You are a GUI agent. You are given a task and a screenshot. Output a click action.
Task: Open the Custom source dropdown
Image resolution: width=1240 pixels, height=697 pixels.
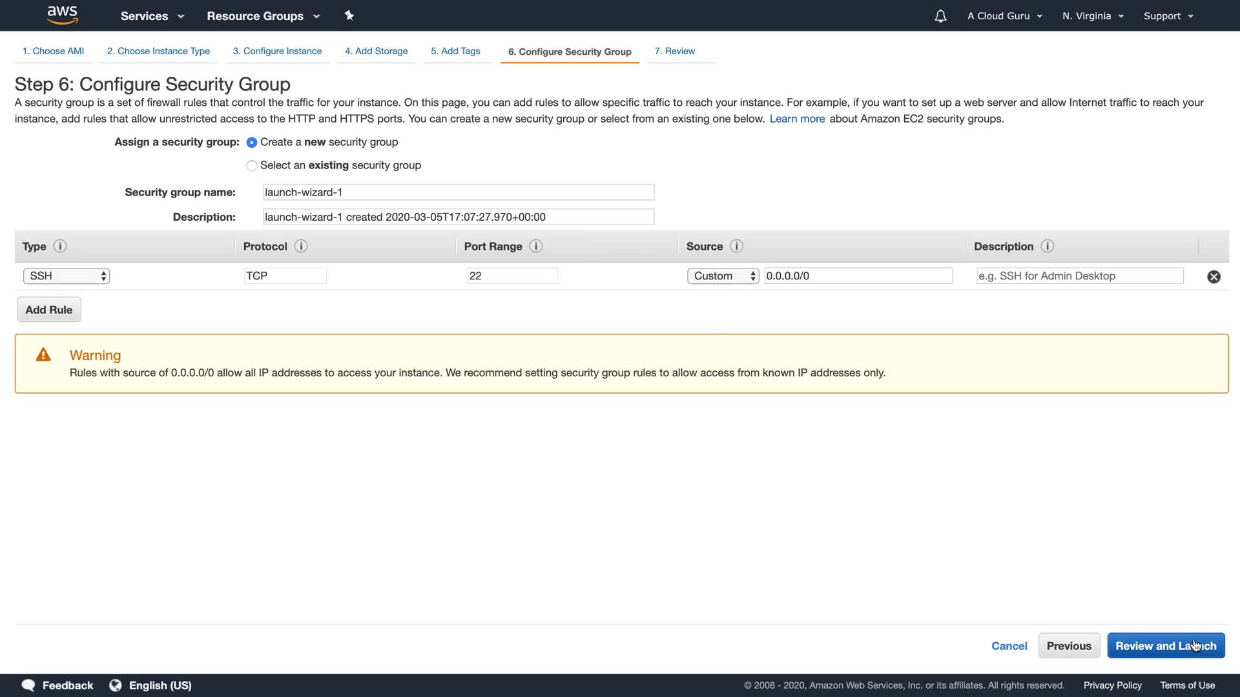(723, 276)
